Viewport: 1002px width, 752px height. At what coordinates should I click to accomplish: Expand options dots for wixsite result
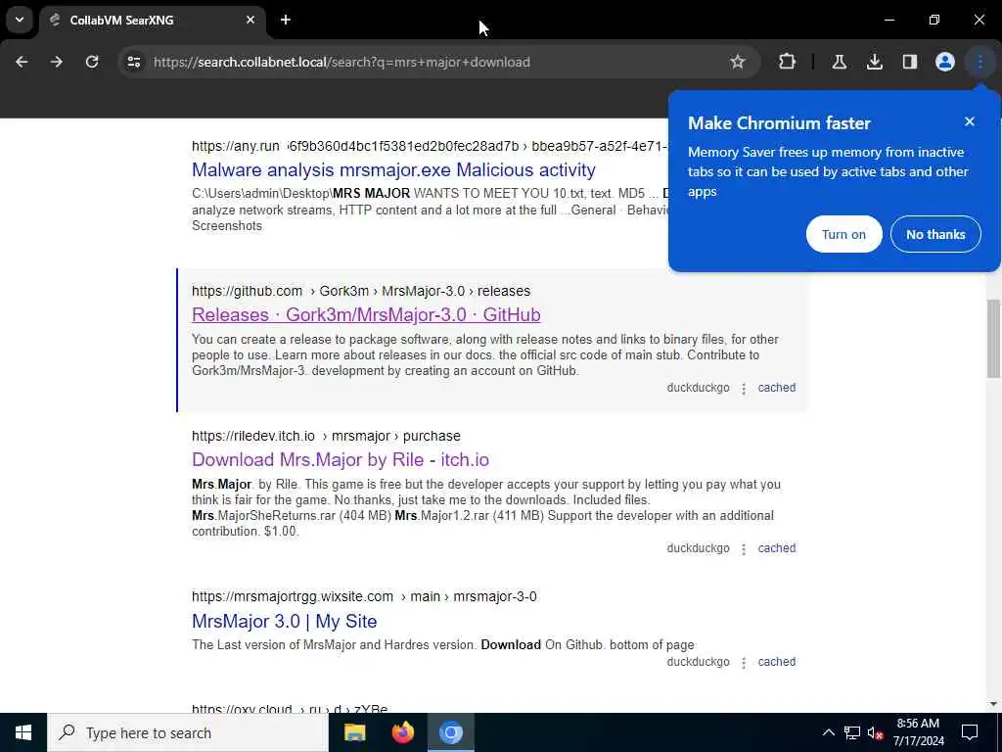coord(744,663)
